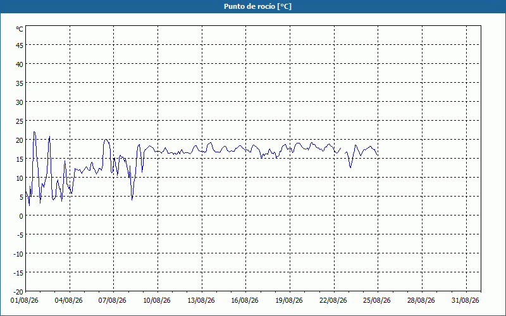Image resolution: width=506 pixels, height=316 pixels.
Task: Click the chart title 'Punto de rocío [°C]'
Action: (257, 6)
